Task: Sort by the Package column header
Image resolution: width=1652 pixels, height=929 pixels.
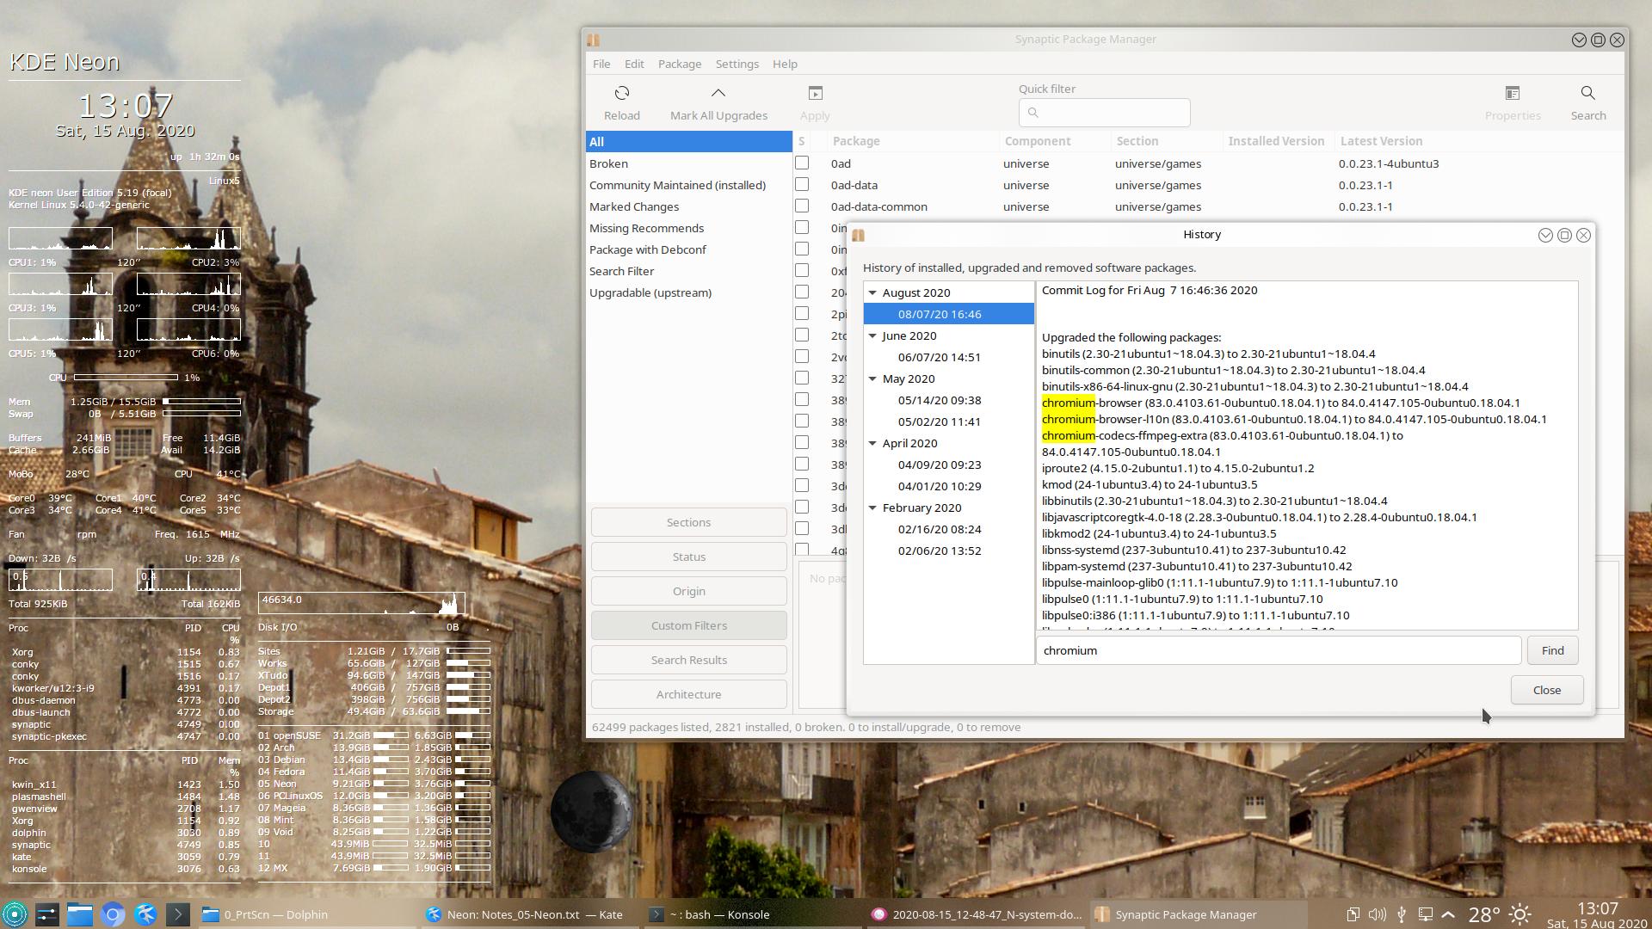Action: 912,141
